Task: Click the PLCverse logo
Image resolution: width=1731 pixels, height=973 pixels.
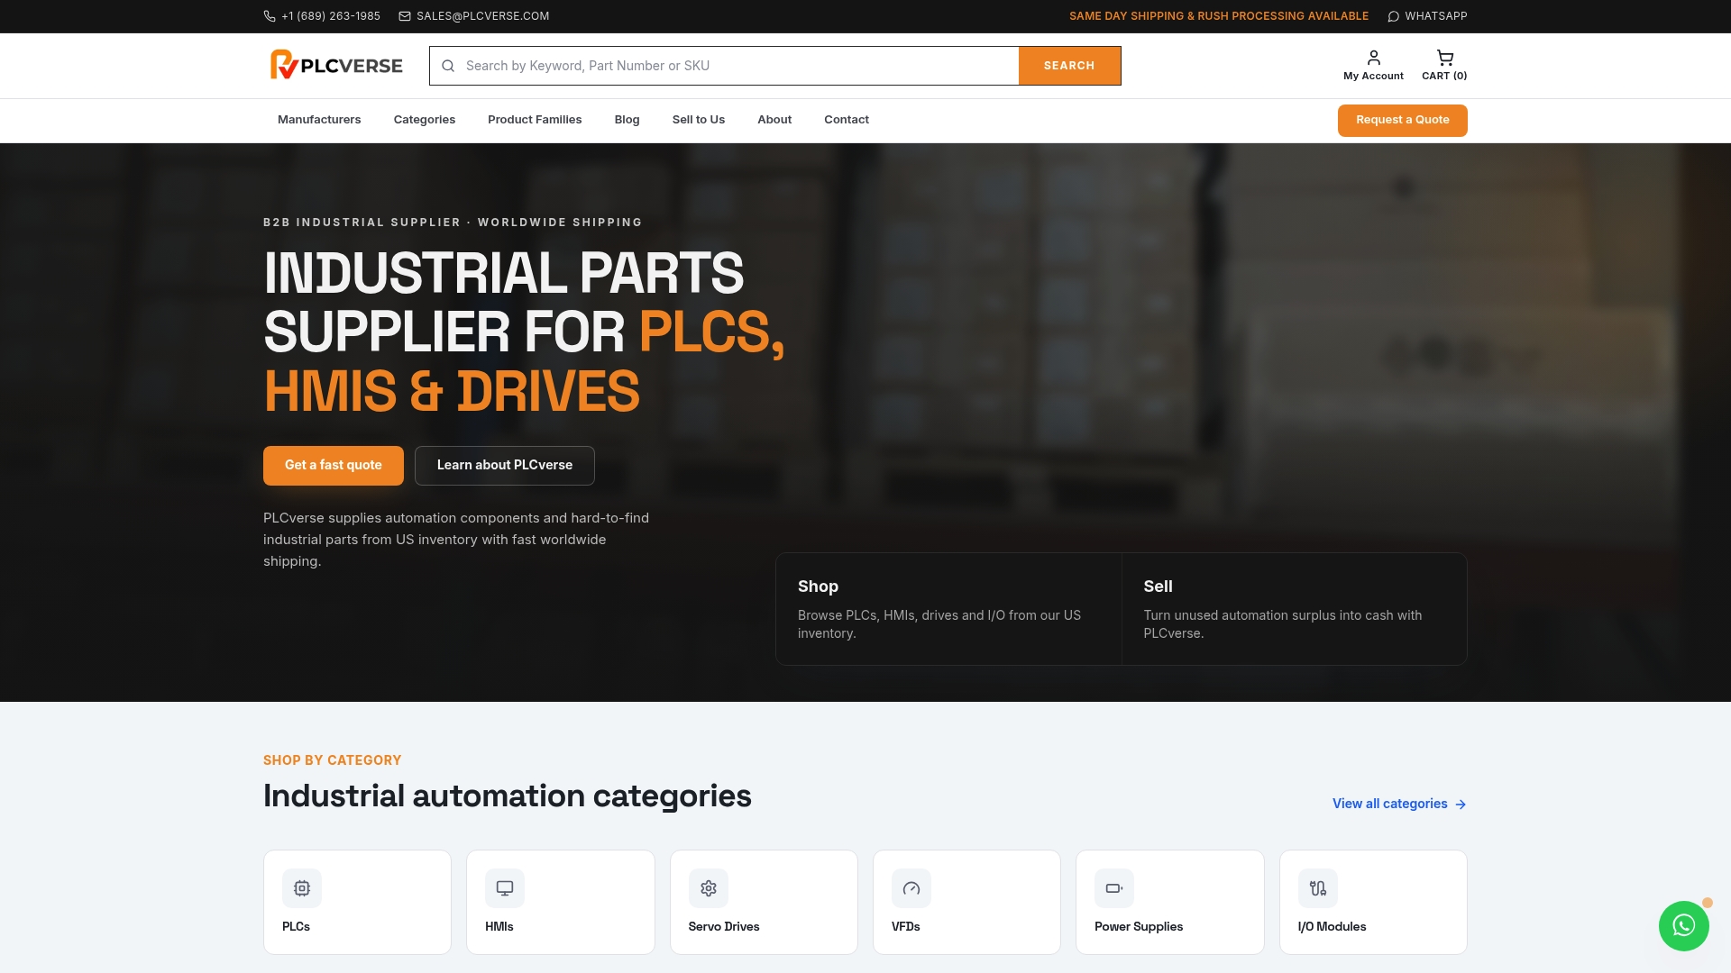Action: [336, 65]
